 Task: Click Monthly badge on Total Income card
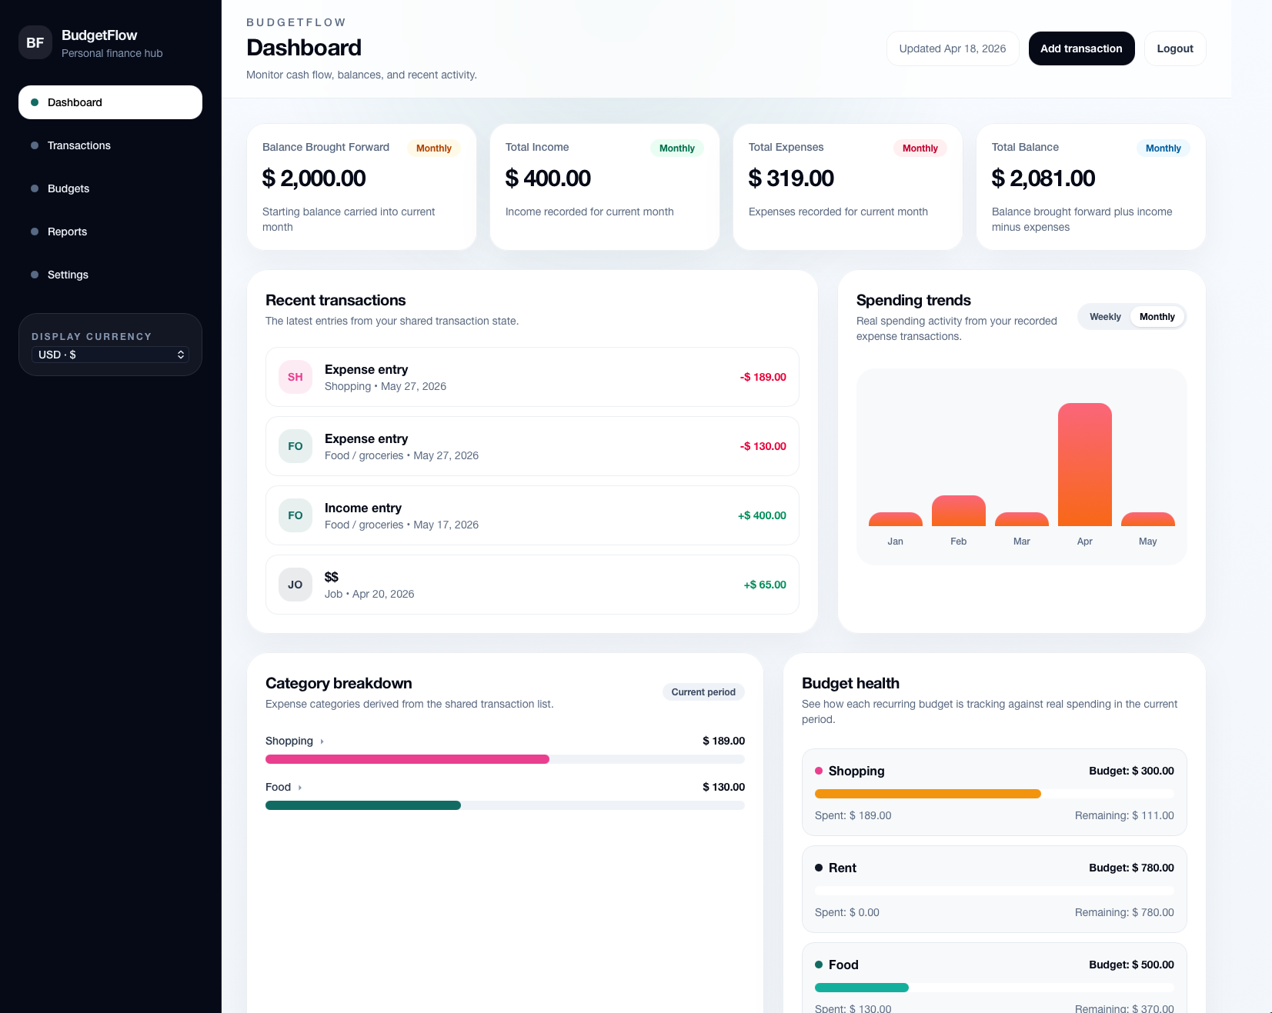pyautogui.click(x=677, y=148)
